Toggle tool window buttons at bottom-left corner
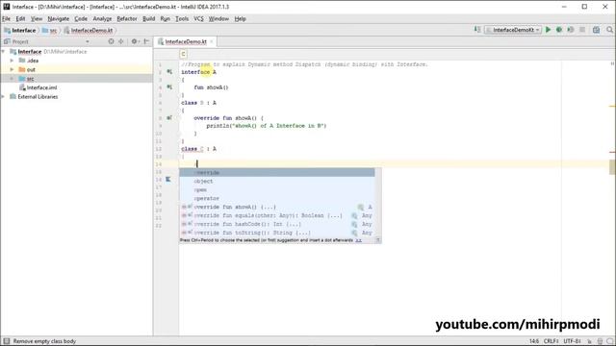Viewport: 616px width, 346px height. pyautogui.click(x=7, y=341)
